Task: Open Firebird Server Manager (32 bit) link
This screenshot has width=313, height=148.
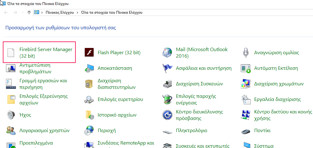Action: pyautogui.click(x=46, y=53)
